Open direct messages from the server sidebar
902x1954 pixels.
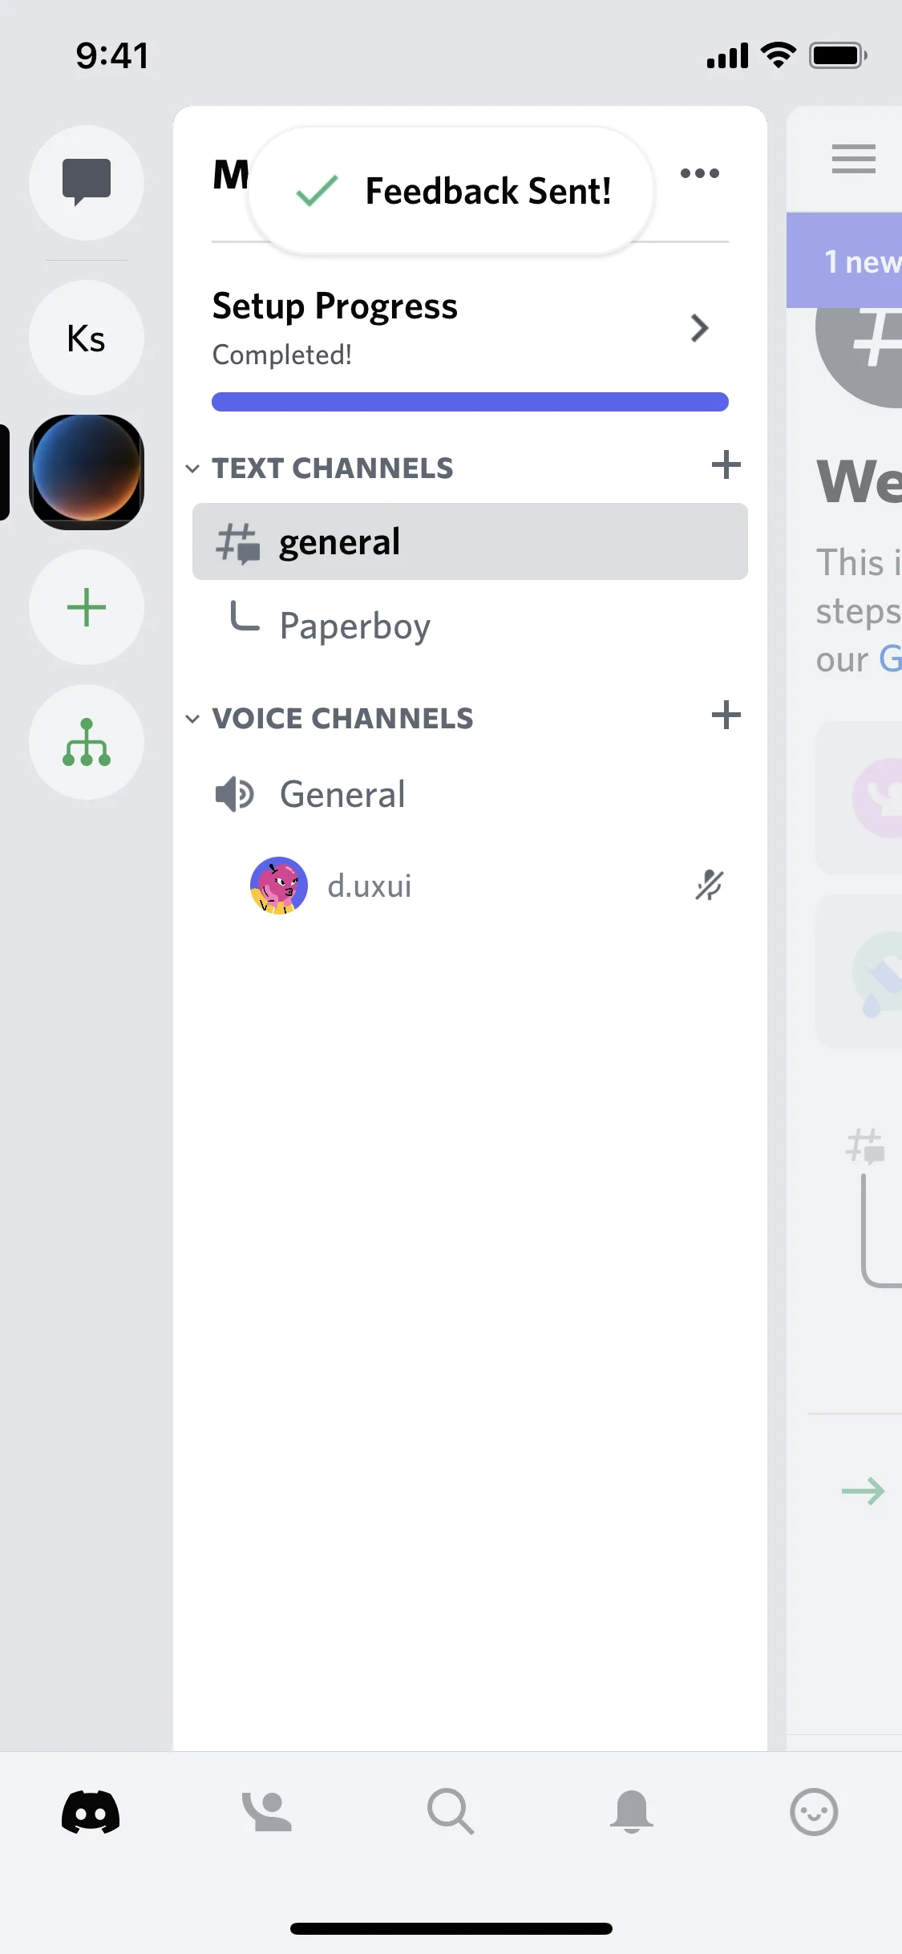(86, 183)
